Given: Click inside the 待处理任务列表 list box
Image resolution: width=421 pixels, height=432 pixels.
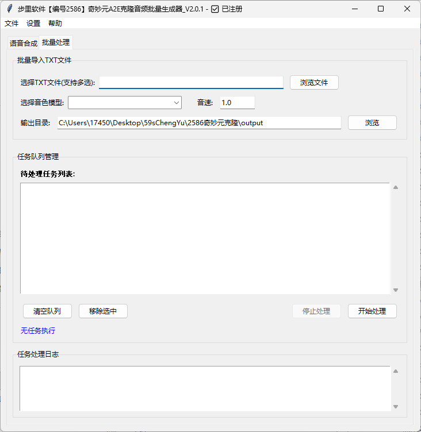Looking at the screenshot, I should (205, 238).
